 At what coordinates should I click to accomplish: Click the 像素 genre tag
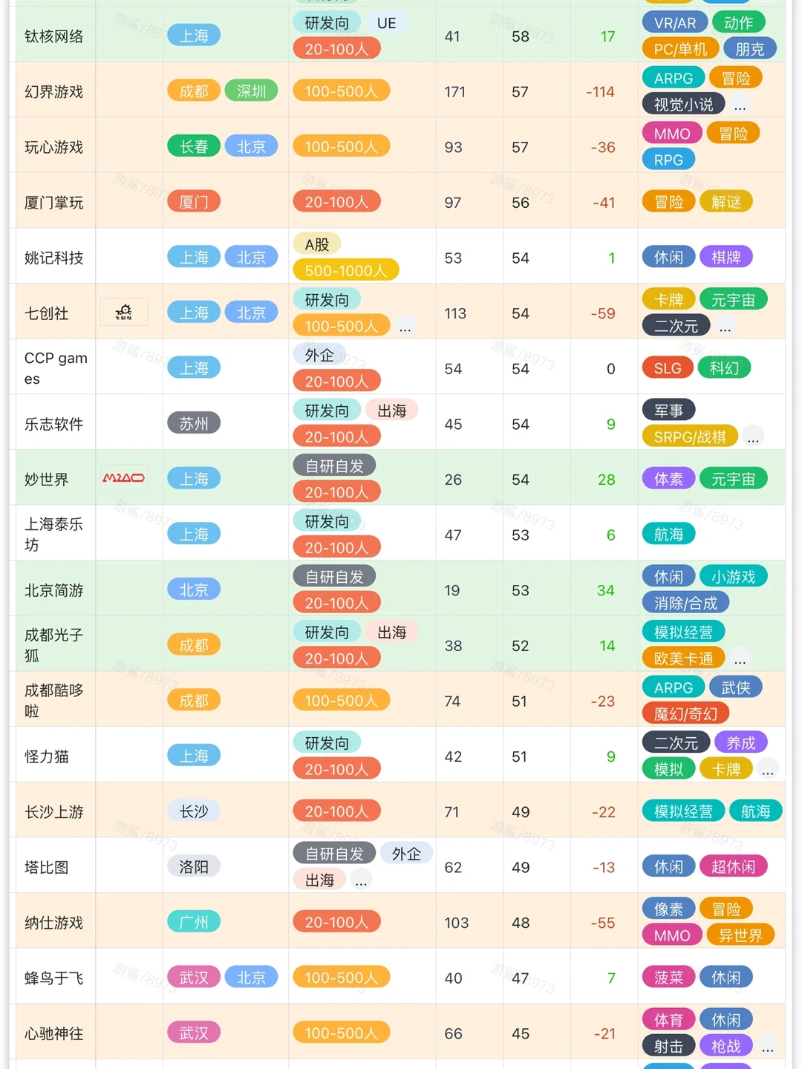point(668,909)
